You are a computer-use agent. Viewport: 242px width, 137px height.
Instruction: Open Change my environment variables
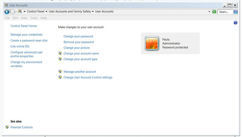click(26, 64)
